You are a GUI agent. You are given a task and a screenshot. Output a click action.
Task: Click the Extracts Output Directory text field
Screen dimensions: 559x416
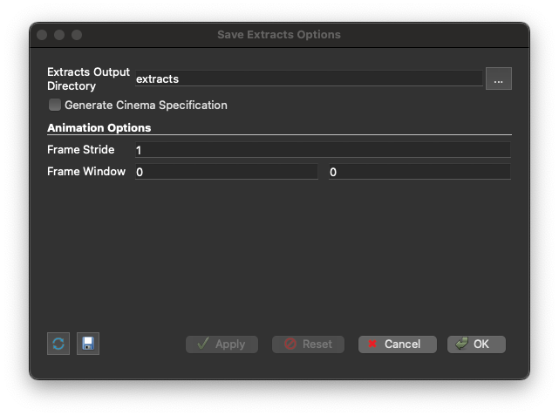308,78
